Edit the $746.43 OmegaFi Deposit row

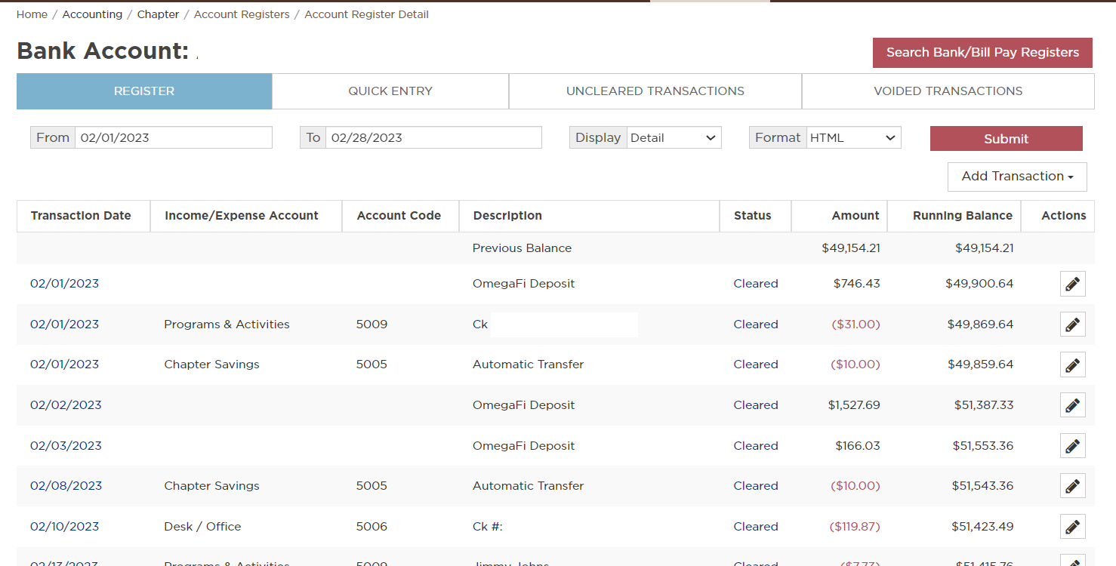pyautogui.click(x=1072, y=284)
